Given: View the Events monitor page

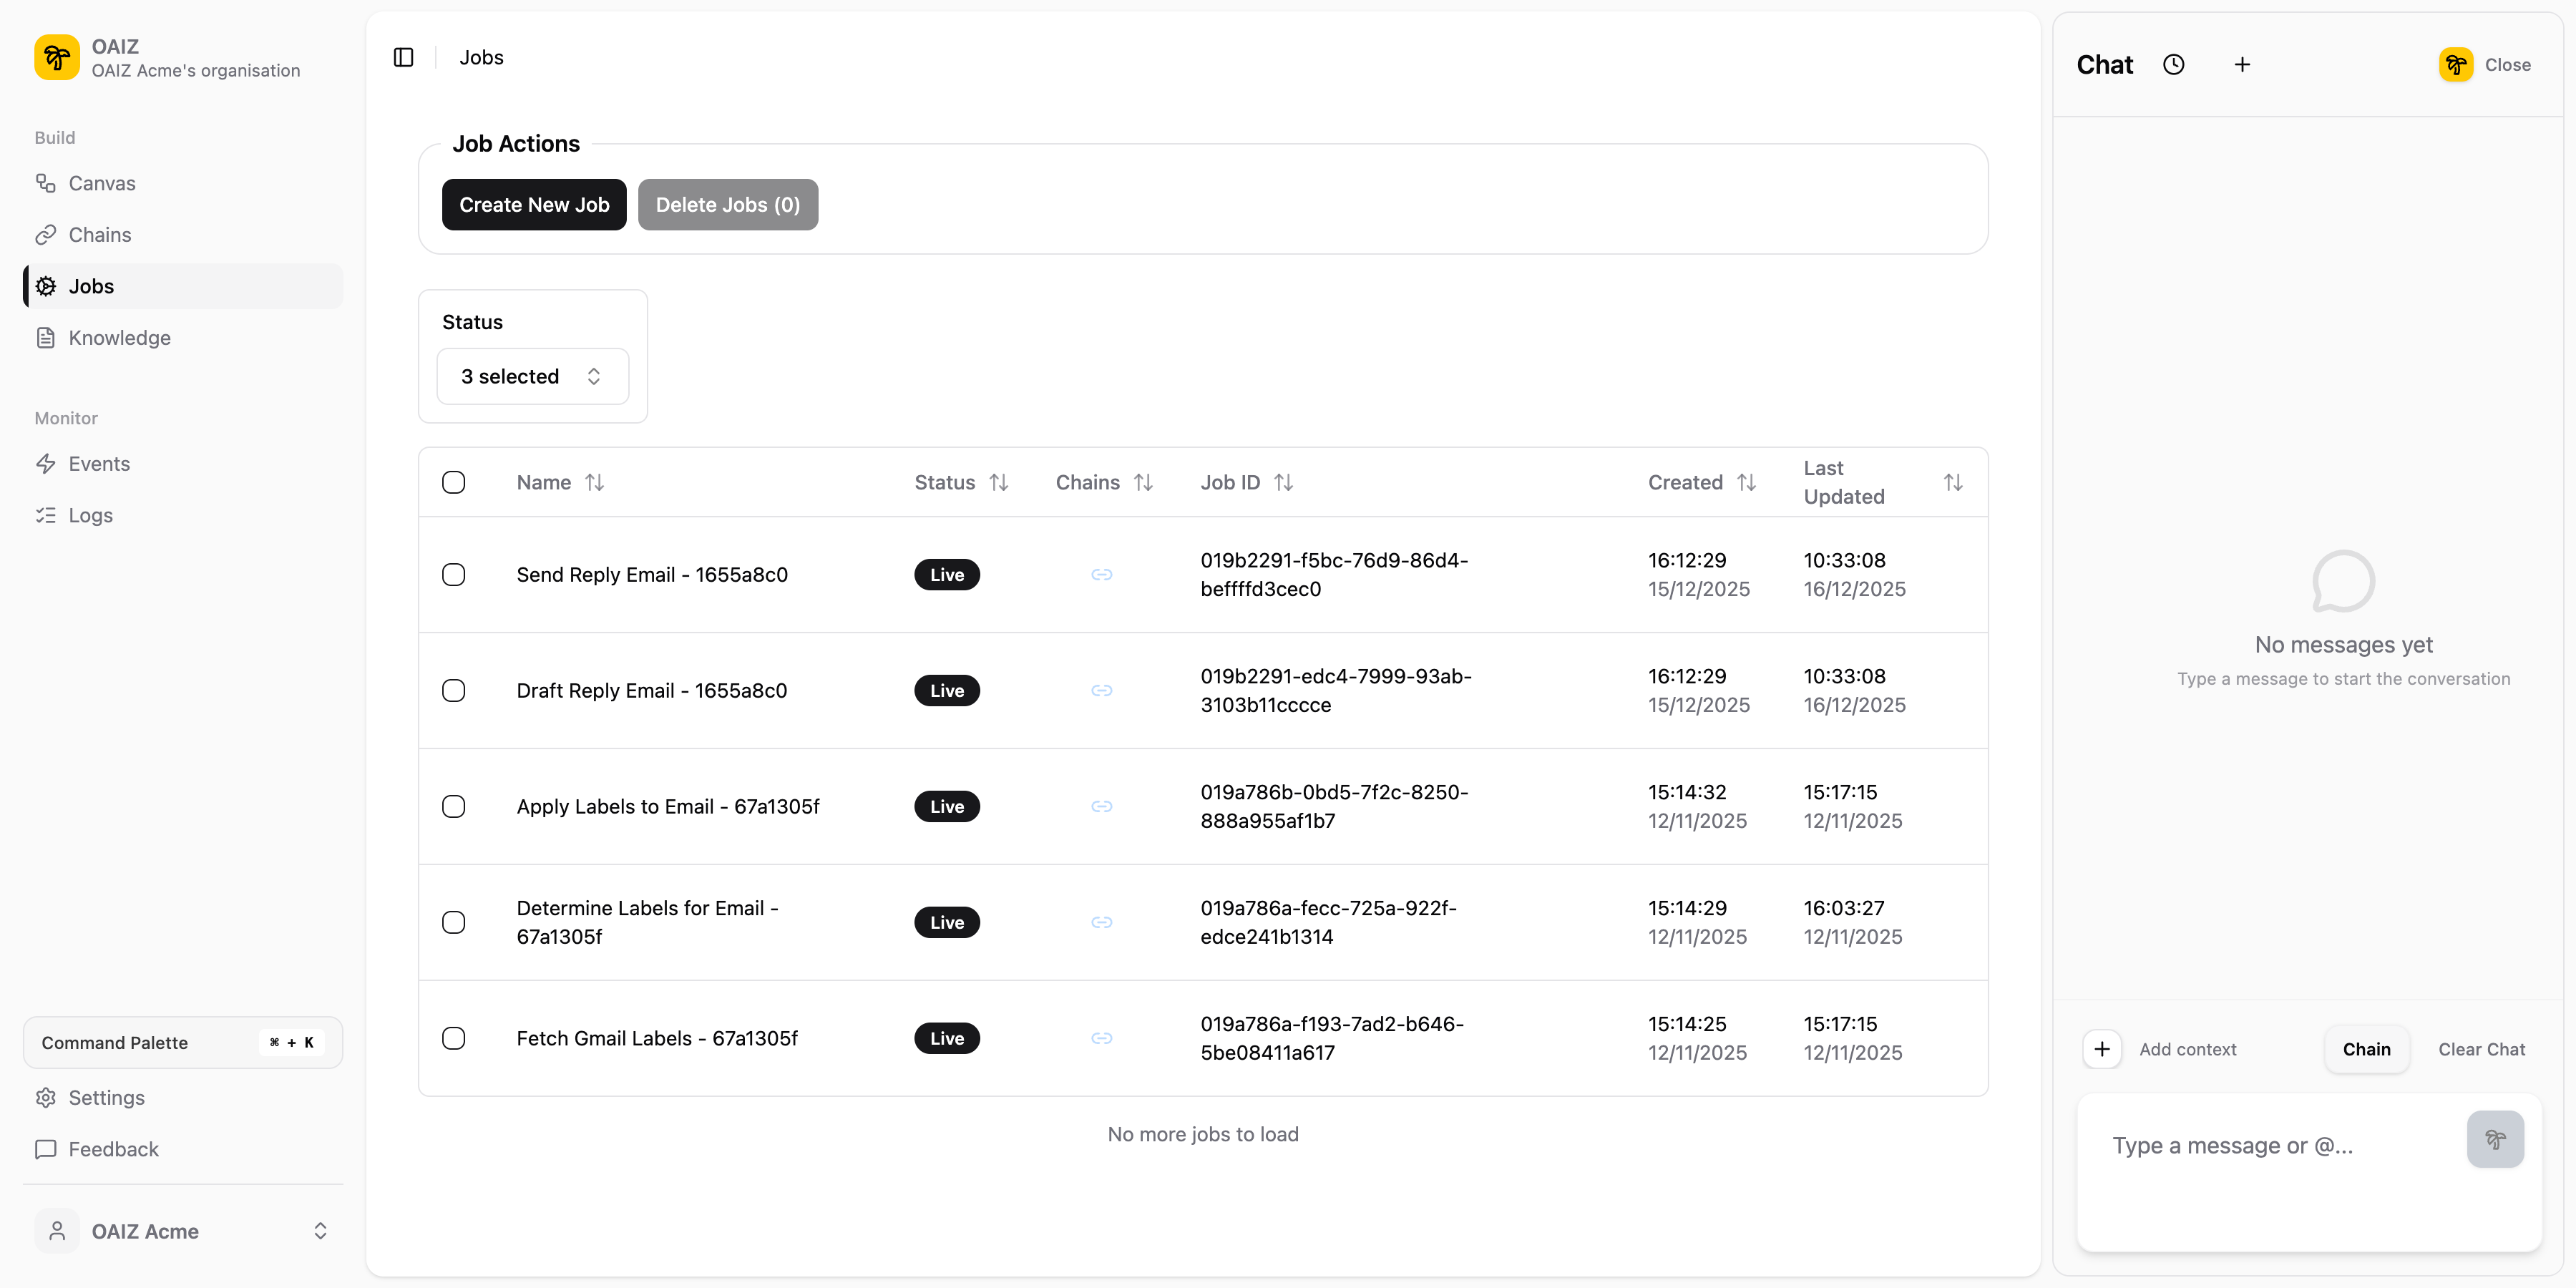Looking at the screenshot, I should click(x=99, y=463).
